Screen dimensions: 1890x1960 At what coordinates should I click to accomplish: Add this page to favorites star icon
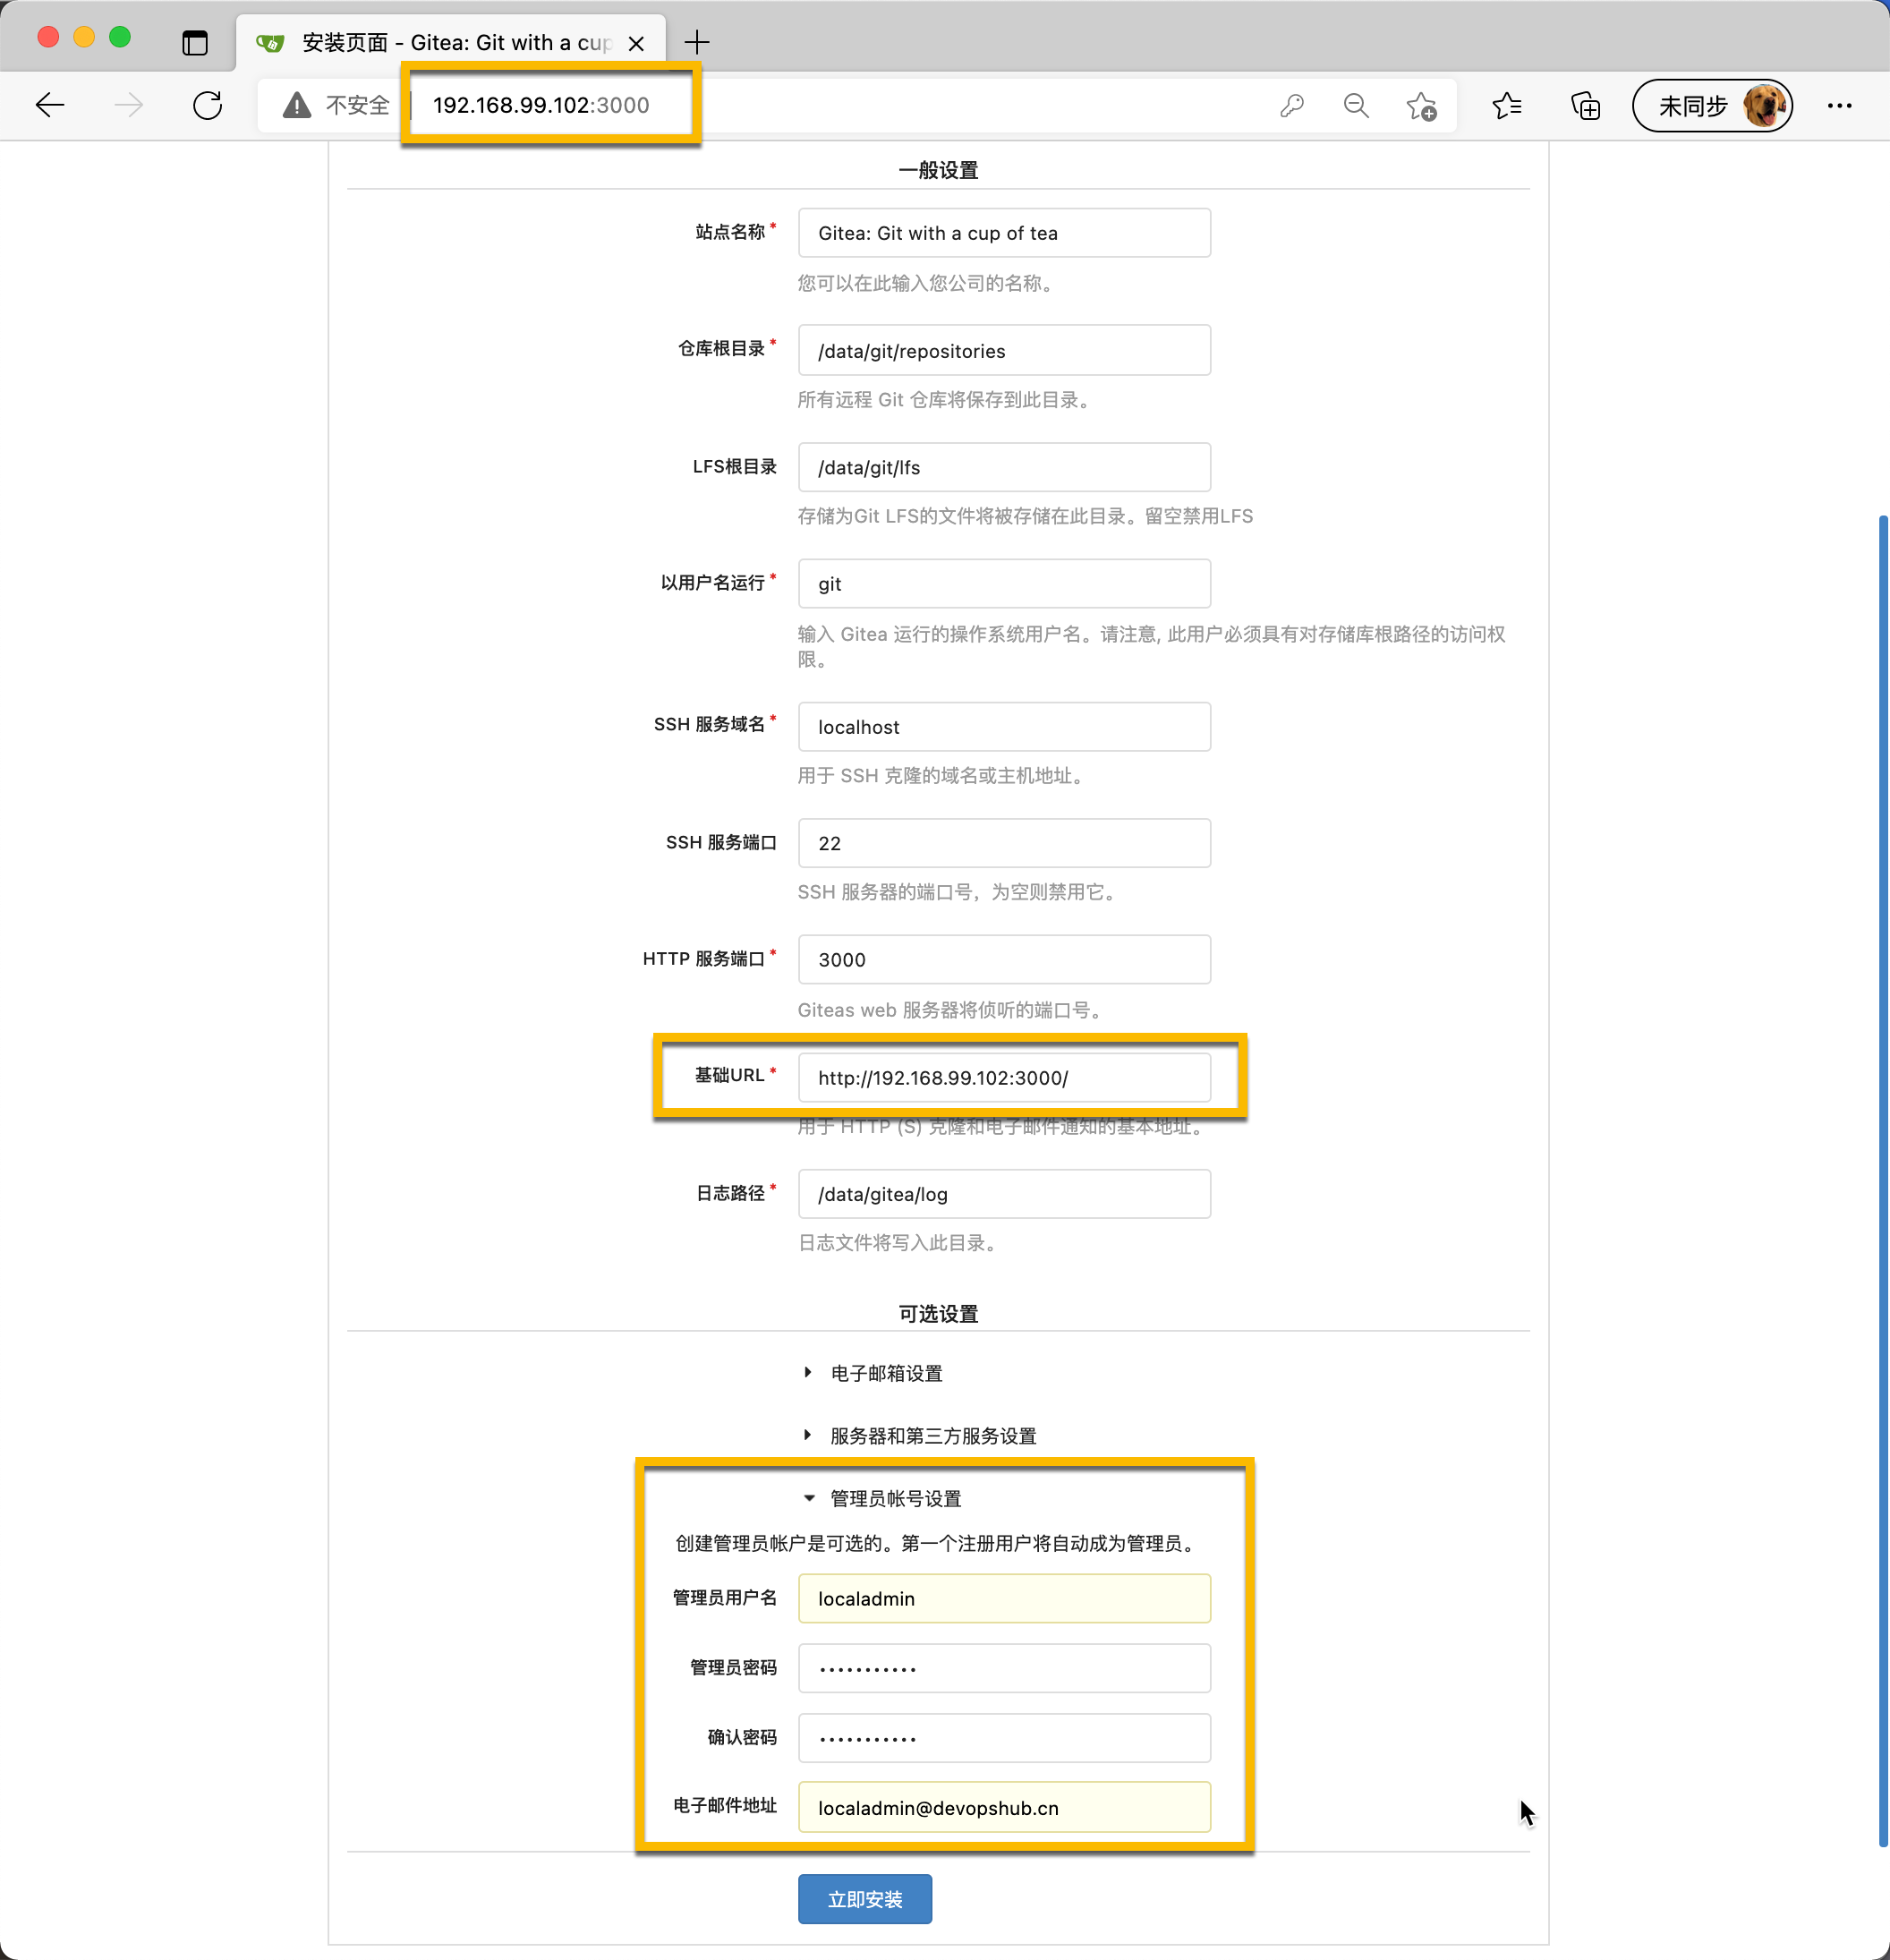1420,105
